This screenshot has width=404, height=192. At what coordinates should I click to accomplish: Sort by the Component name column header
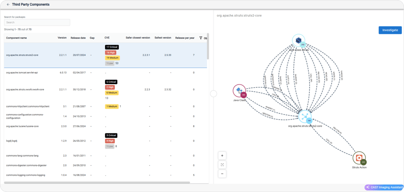click(x=16, y=38)
